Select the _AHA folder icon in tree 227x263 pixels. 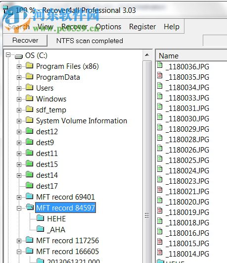[41, 229]
